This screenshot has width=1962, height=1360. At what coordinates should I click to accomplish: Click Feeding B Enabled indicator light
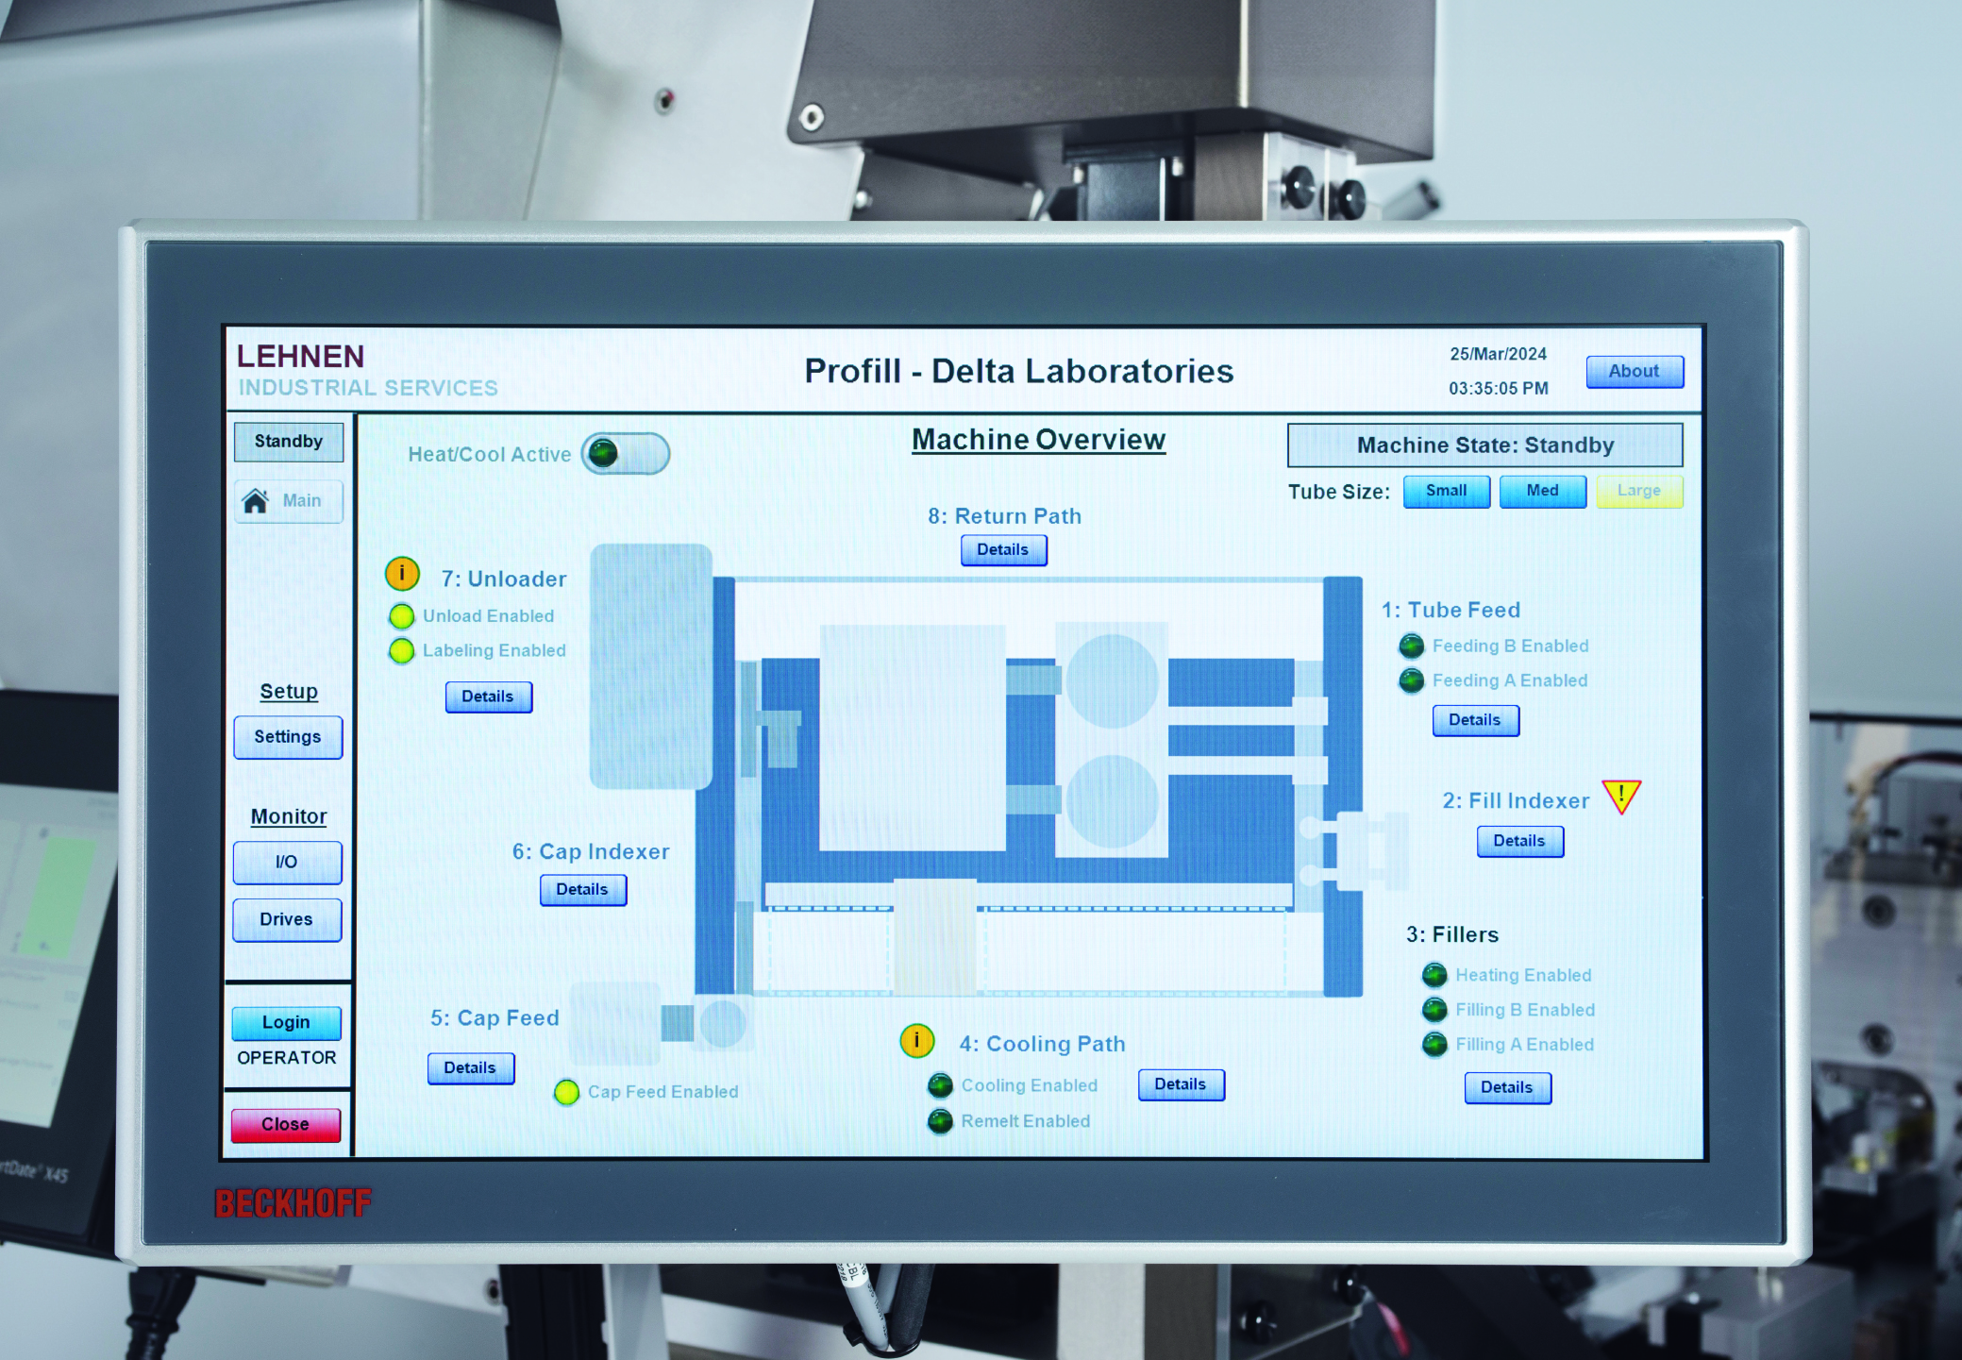click(x=1411, y=646)
